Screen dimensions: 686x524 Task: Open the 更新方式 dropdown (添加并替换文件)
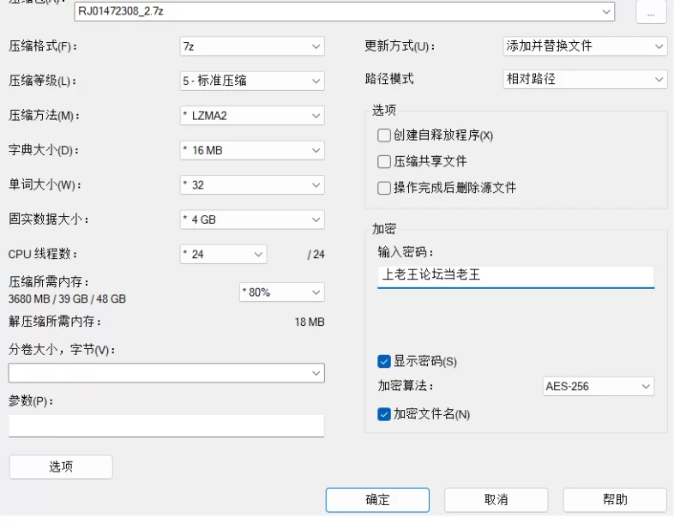[x=584, y=45]
